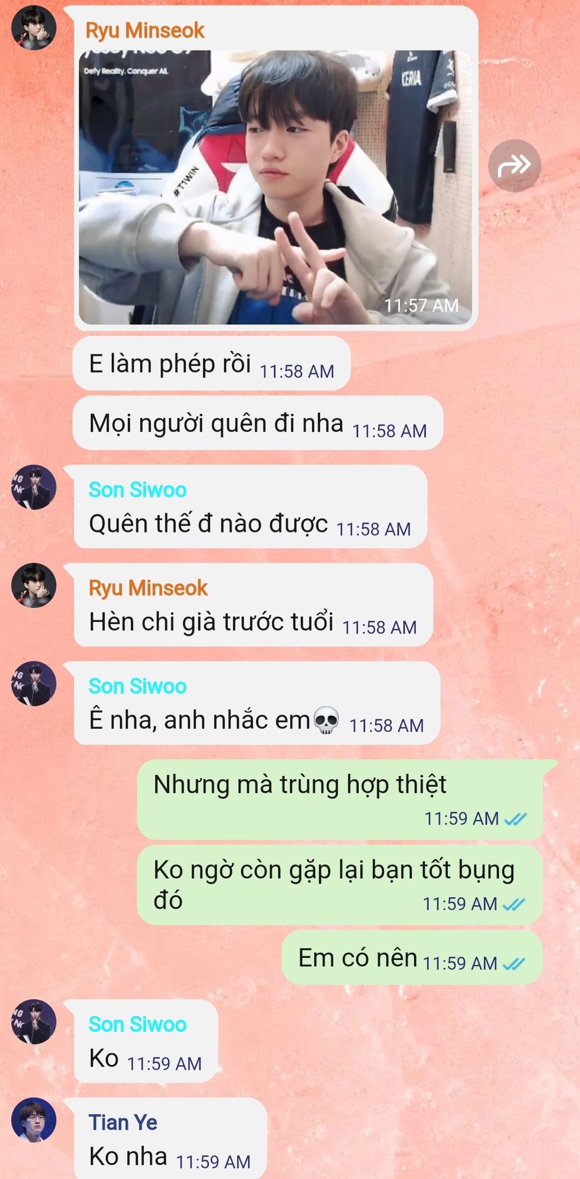Screen dimensions: 580x1179
Task: Tap the "Ko ngờ còn gặp lại" sent message
Action: point(340,885)
